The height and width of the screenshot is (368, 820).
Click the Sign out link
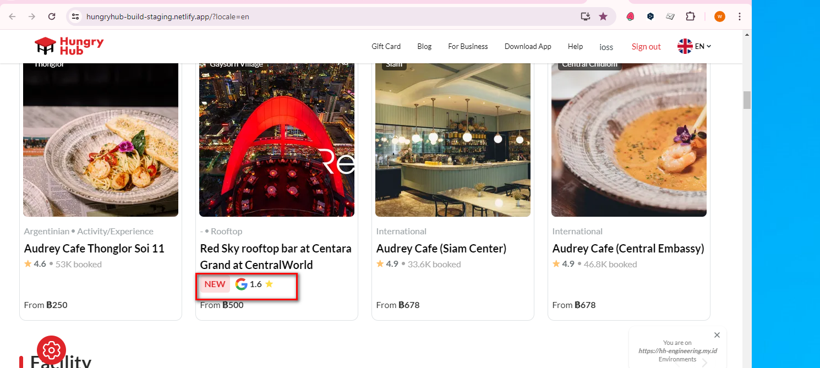click(646, 47)
